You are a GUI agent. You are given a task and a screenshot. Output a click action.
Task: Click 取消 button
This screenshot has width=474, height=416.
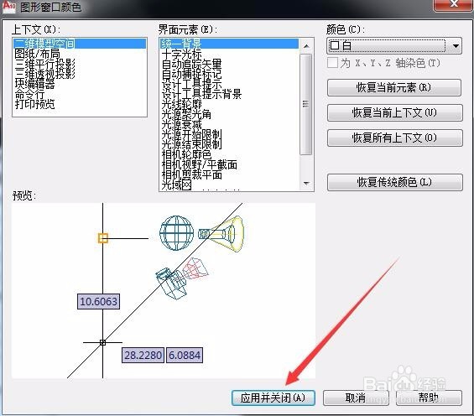(x=356, y=398)
